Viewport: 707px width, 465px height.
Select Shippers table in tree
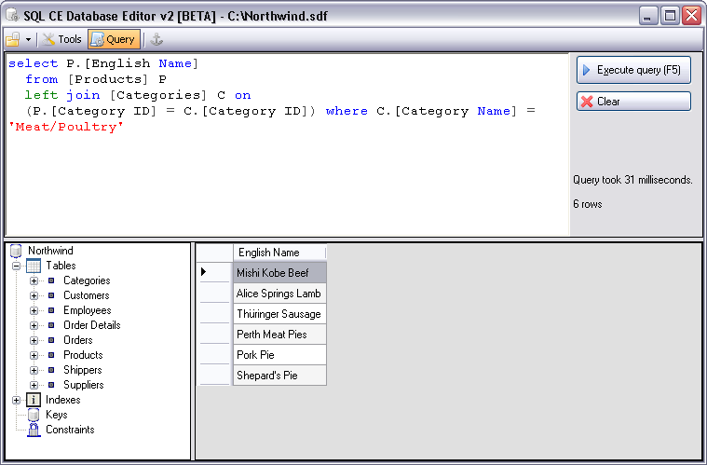point(83,369)
